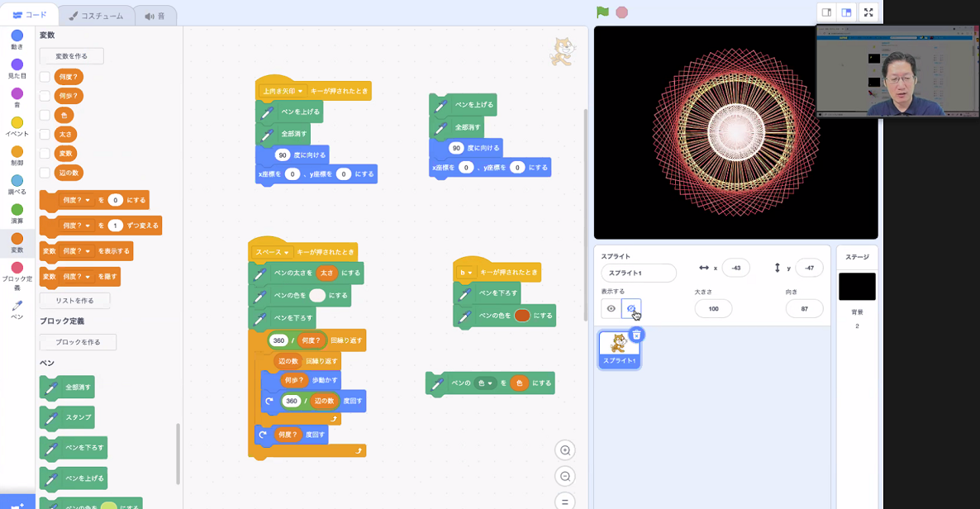Toggle the 変数 variable monitor checkbox
Viewport: 980px width, 509px height.
(45, 153)
